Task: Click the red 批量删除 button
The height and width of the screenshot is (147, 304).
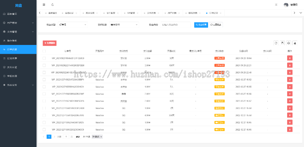Action: 50,43
